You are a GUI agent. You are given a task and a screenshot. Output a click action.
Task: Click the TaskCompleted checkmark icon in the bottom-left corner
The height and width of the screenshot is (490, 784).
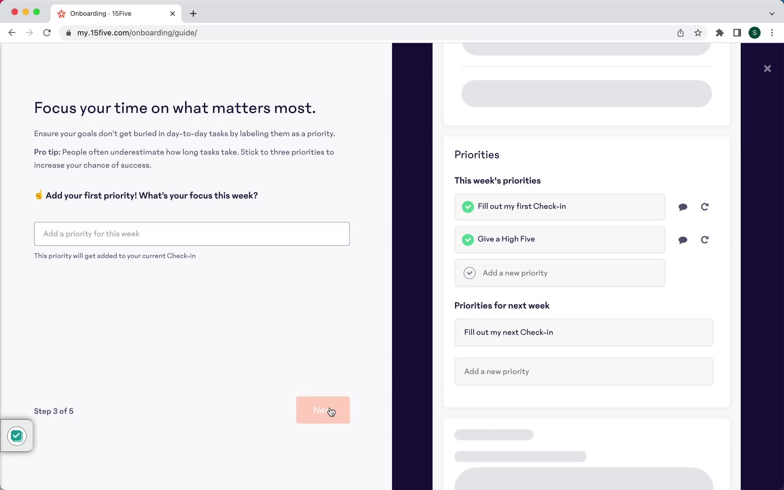(x=16, y=436)
